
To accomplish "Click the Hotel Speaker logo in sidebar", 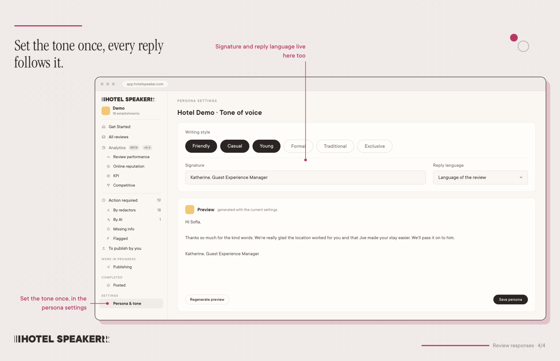I will (128, 99).
